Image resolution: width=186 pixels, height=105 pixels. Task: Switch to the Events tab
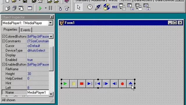pyautogui.click(x=26, y=30)
